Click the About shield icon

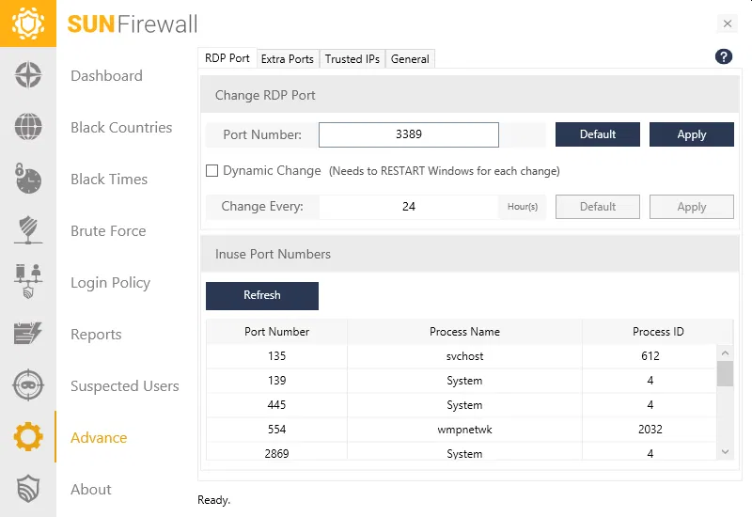pos(28,489)
